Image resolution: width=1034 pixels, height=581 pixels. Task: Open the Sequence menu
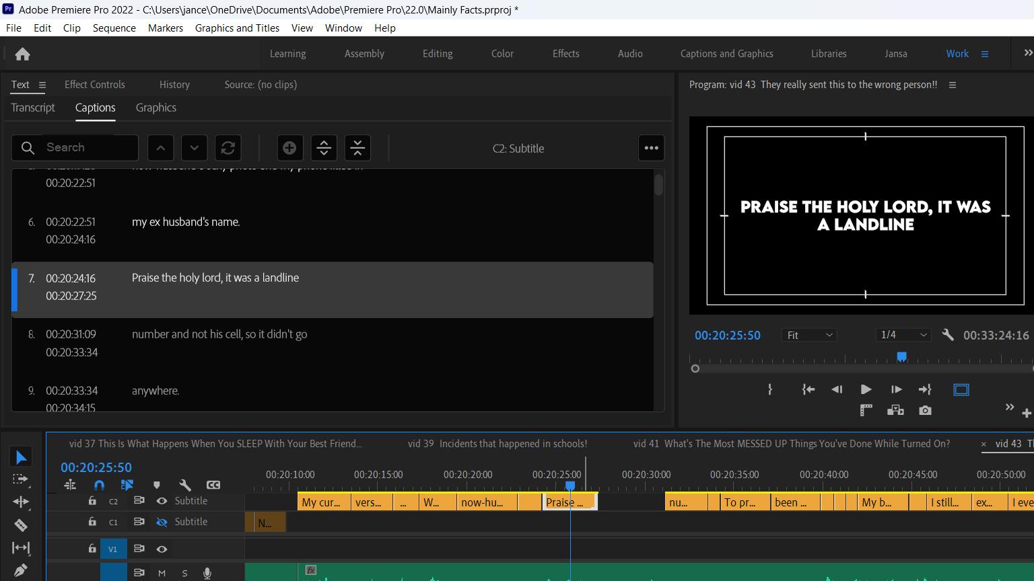tap(114, 28)
